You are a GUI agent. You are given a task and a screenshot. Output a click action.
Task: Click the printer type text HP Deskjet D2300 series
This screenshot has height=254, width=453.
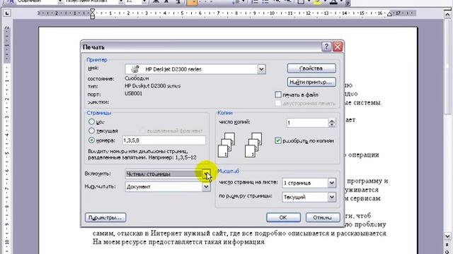(x=153, y=86)
